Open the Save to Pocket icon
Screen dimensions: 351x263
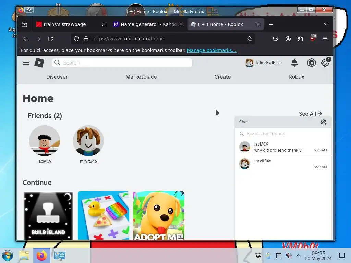tap(276, 39)
